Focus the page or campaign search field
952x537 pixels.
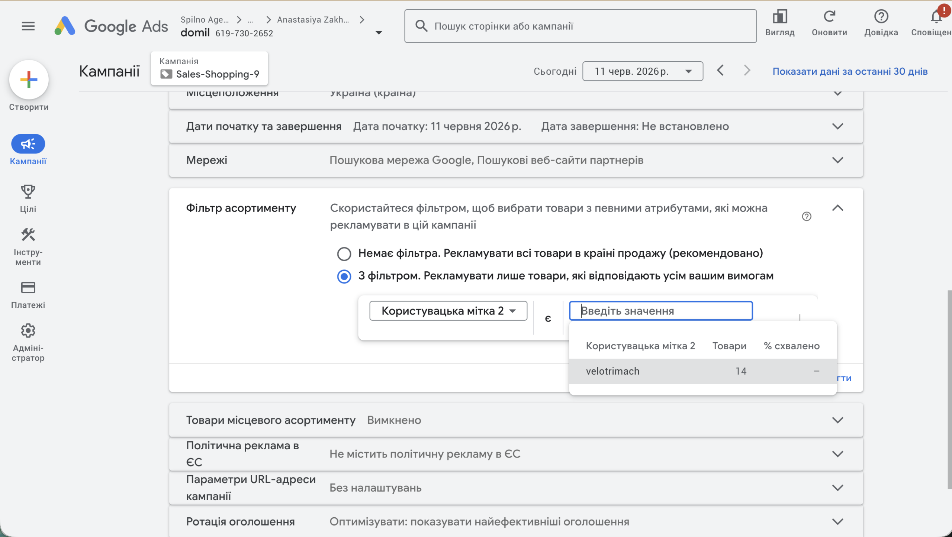(580, 26)
